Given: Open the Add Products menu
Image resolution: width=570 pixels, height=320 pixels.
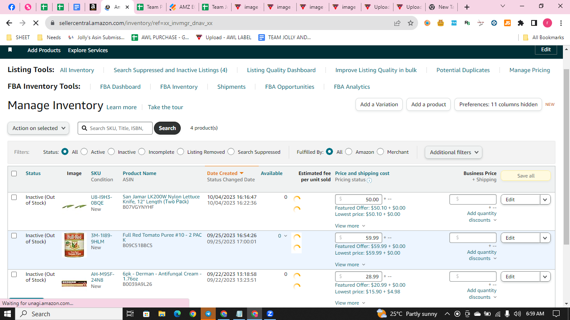Looking at the screenshot, I should point(44,50).
